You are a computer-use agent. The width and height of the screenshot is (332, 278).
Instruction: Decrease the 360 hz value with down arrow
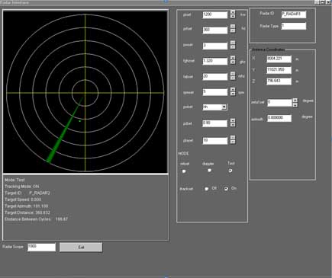(x=233, y=30)
